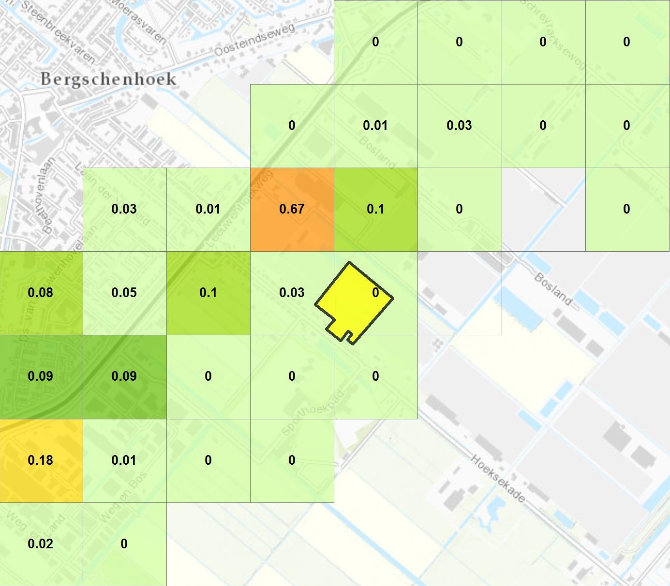
Task: Click the 0.01 cell adjacent to 0.67
Action: point(208,209)
